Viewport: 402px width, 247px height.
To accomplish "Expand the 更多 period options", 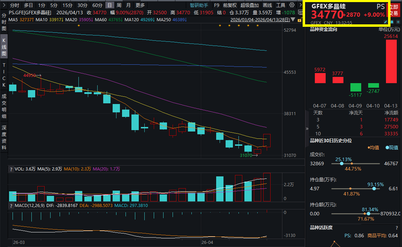I will [x=140, y=5].
